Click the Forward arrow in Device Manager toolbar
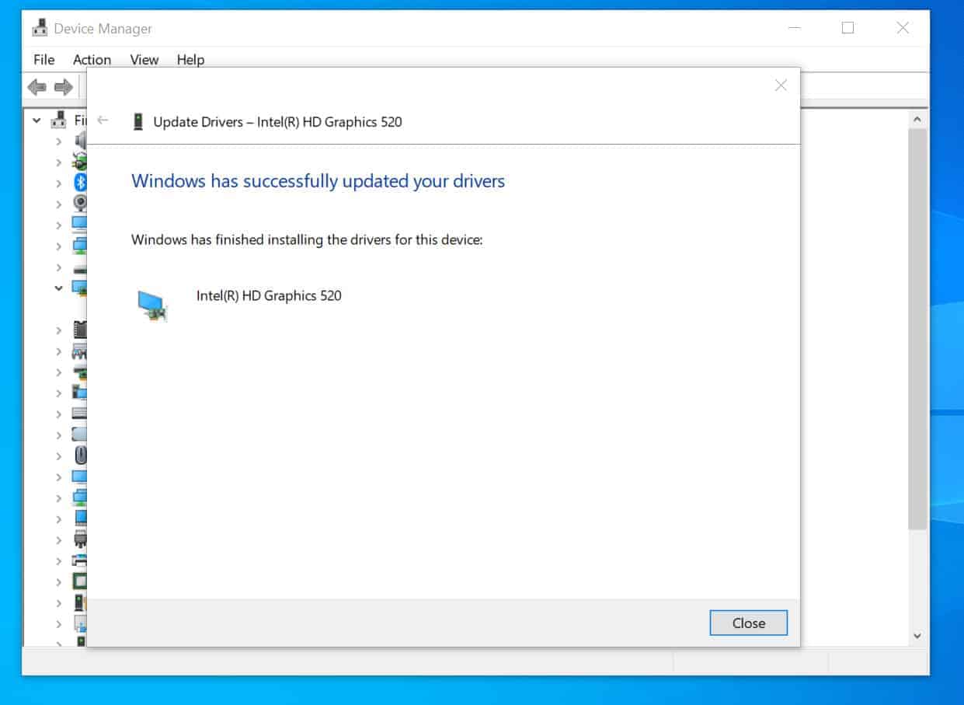Viewport: 964px width, 705px height. 63,87
